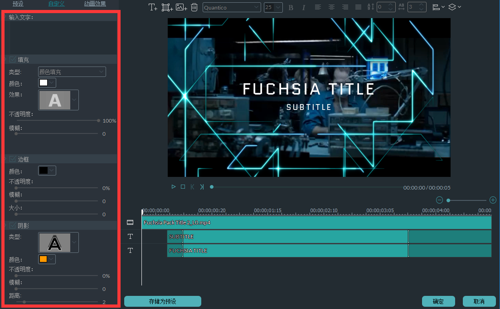
Task: Add a new text box
Action: 153,7
